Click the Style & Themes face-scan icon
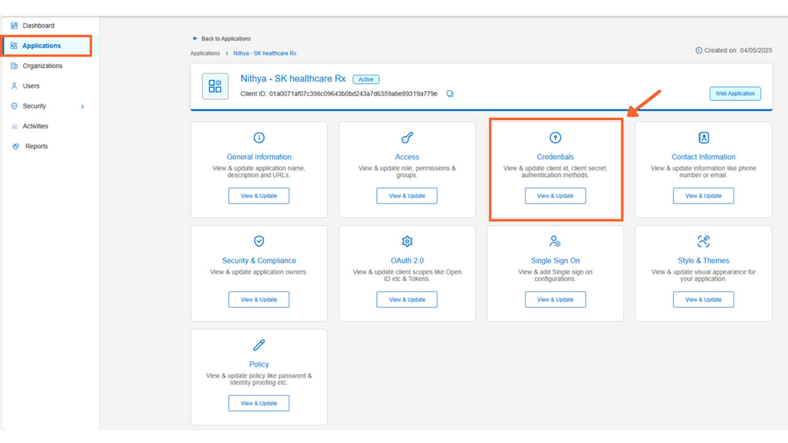Viewport: 788px width, 443px height. 704,241
